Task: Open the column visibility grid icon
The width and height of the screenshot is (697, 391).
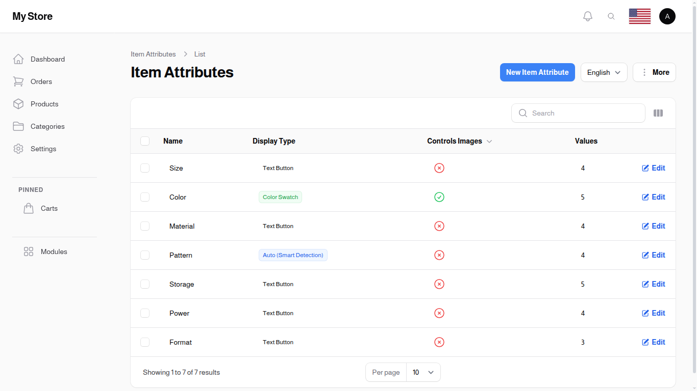Action: tap(658, 113)
